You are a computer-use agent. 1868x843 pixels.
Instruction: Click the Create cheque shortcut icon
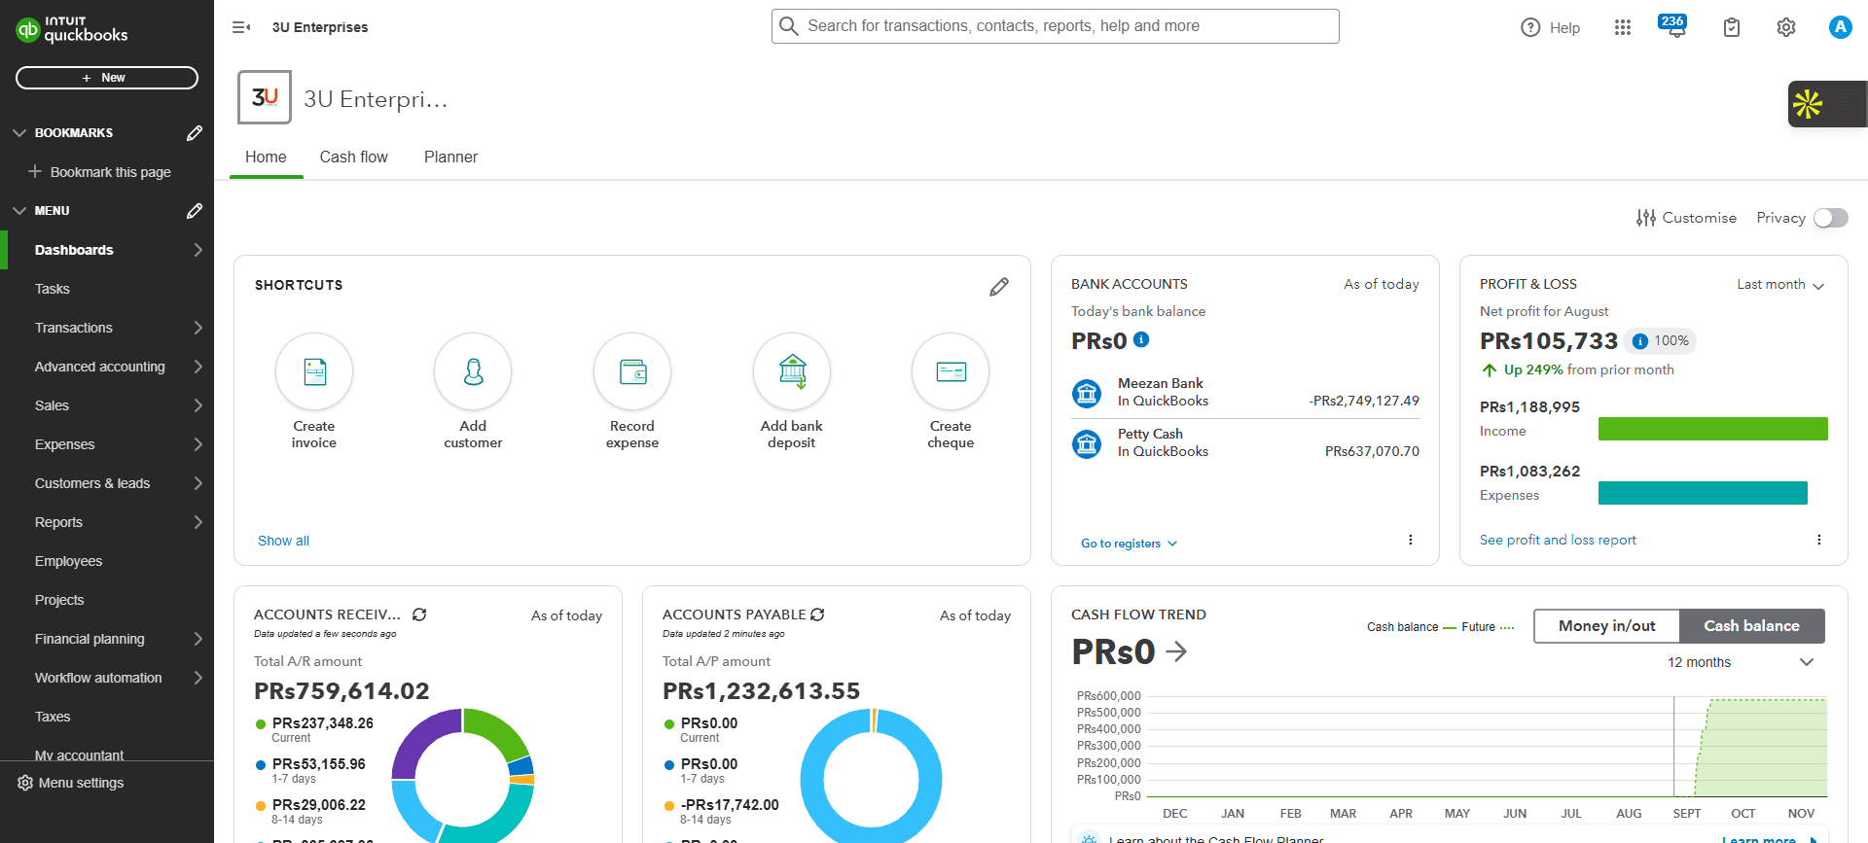pos(951,372)
